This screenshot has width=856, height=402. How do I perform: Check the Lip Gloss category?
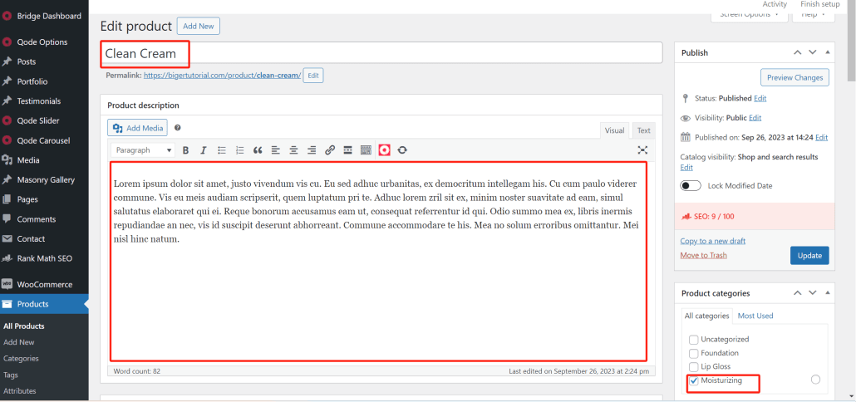pos(694,366)
